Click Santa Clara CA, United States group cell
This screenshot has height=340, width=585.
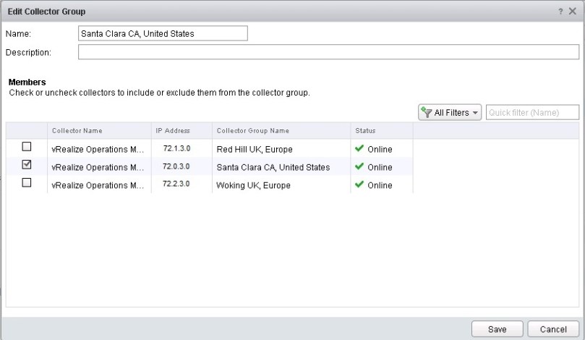pos(273,167)
